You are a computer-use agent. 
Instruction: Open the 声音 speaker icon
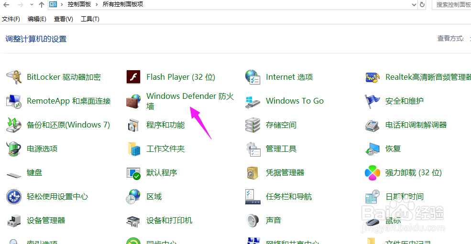[252, 221]
